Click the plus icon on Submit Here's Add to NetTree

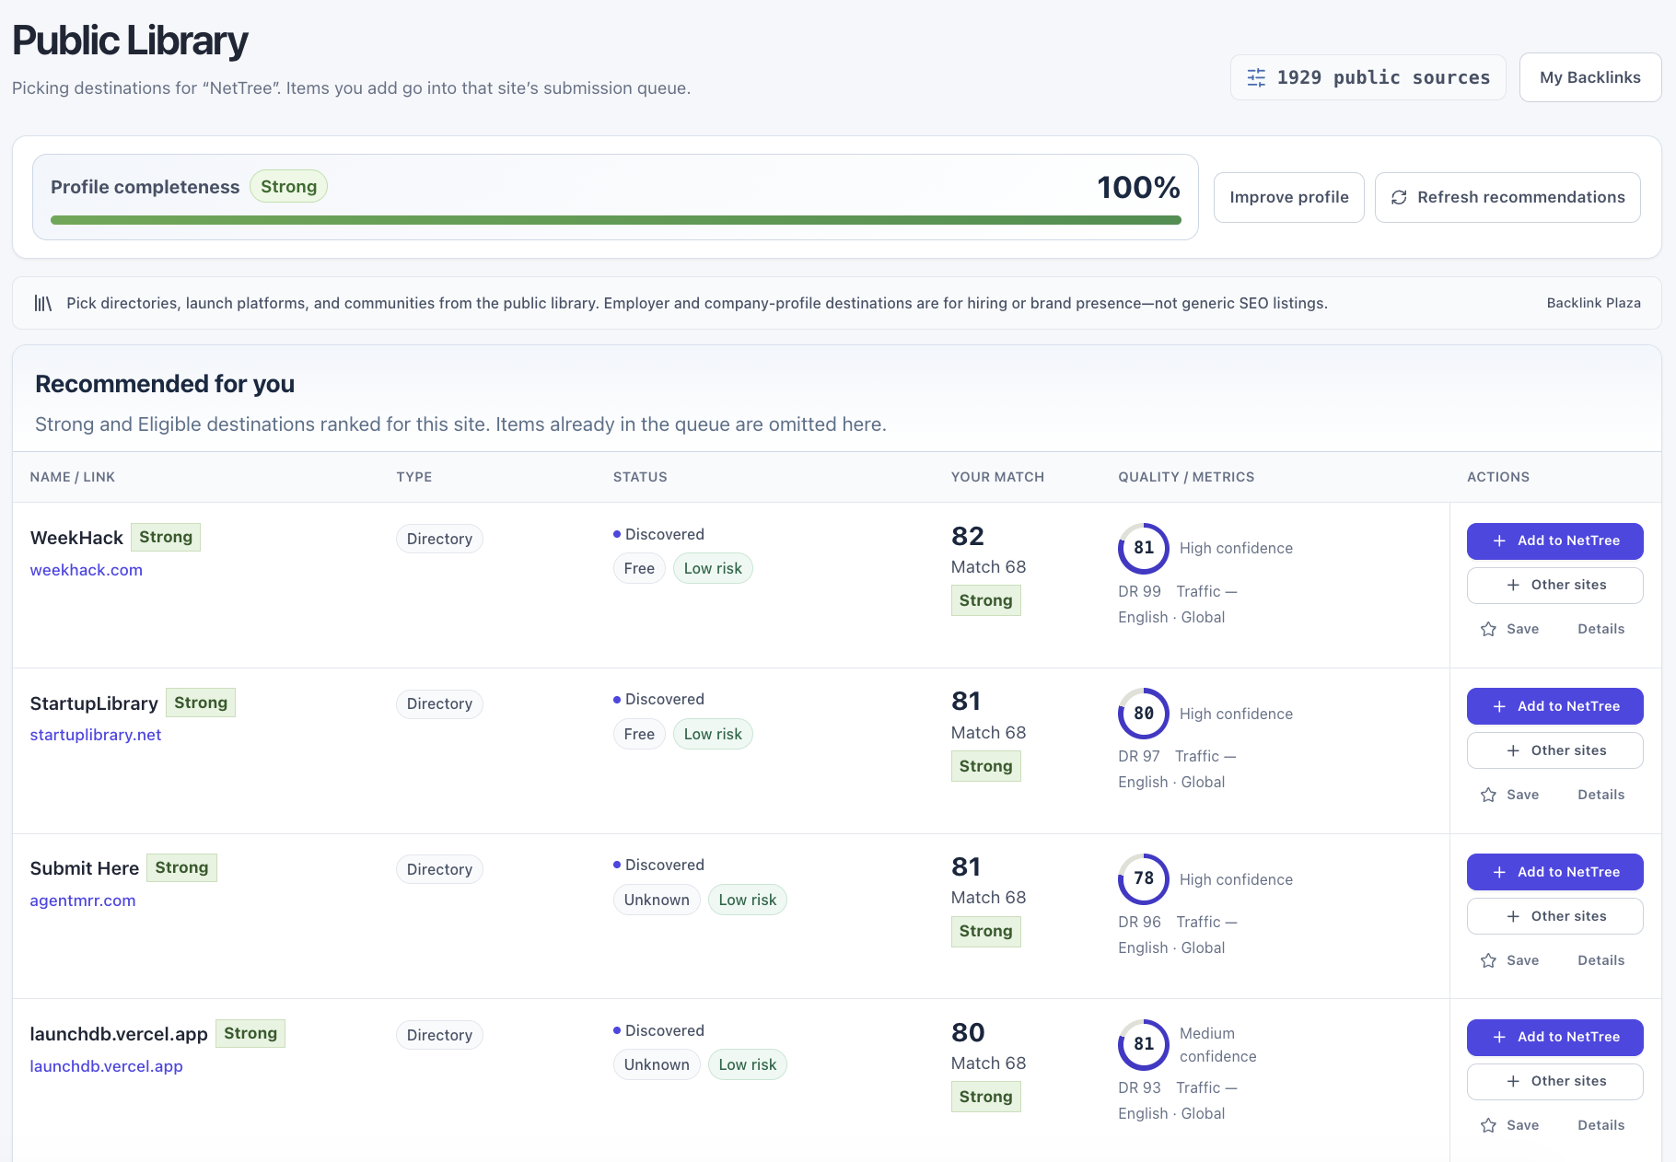[x=1499, y=872]
